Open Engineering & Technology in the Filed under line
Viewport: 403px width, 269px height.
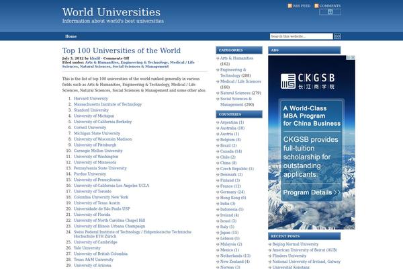point(144,63)
